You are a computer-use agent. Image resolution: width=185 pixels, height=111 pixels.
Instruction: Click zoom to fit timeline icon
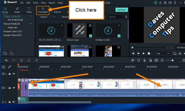[x=156, y=60]
